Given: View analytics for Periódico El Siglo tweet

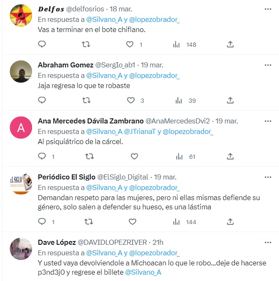Looking at the screenshot, I should click(x=177, y=222).
